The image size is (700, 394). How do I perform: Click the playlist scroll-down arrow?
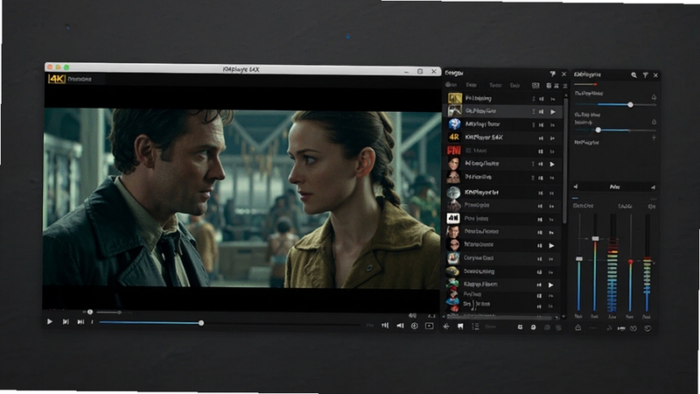[x=564, y=316]
